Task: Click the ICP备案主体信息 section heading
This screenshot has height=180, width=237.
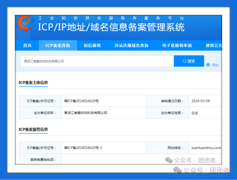Action: 33,82
